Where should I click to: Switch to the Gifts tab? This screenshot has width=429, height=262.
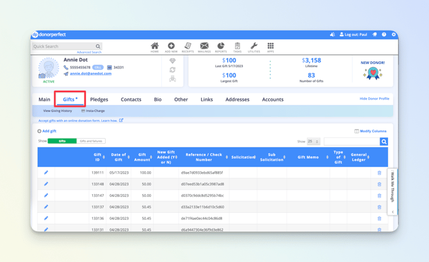click(70, 99)
